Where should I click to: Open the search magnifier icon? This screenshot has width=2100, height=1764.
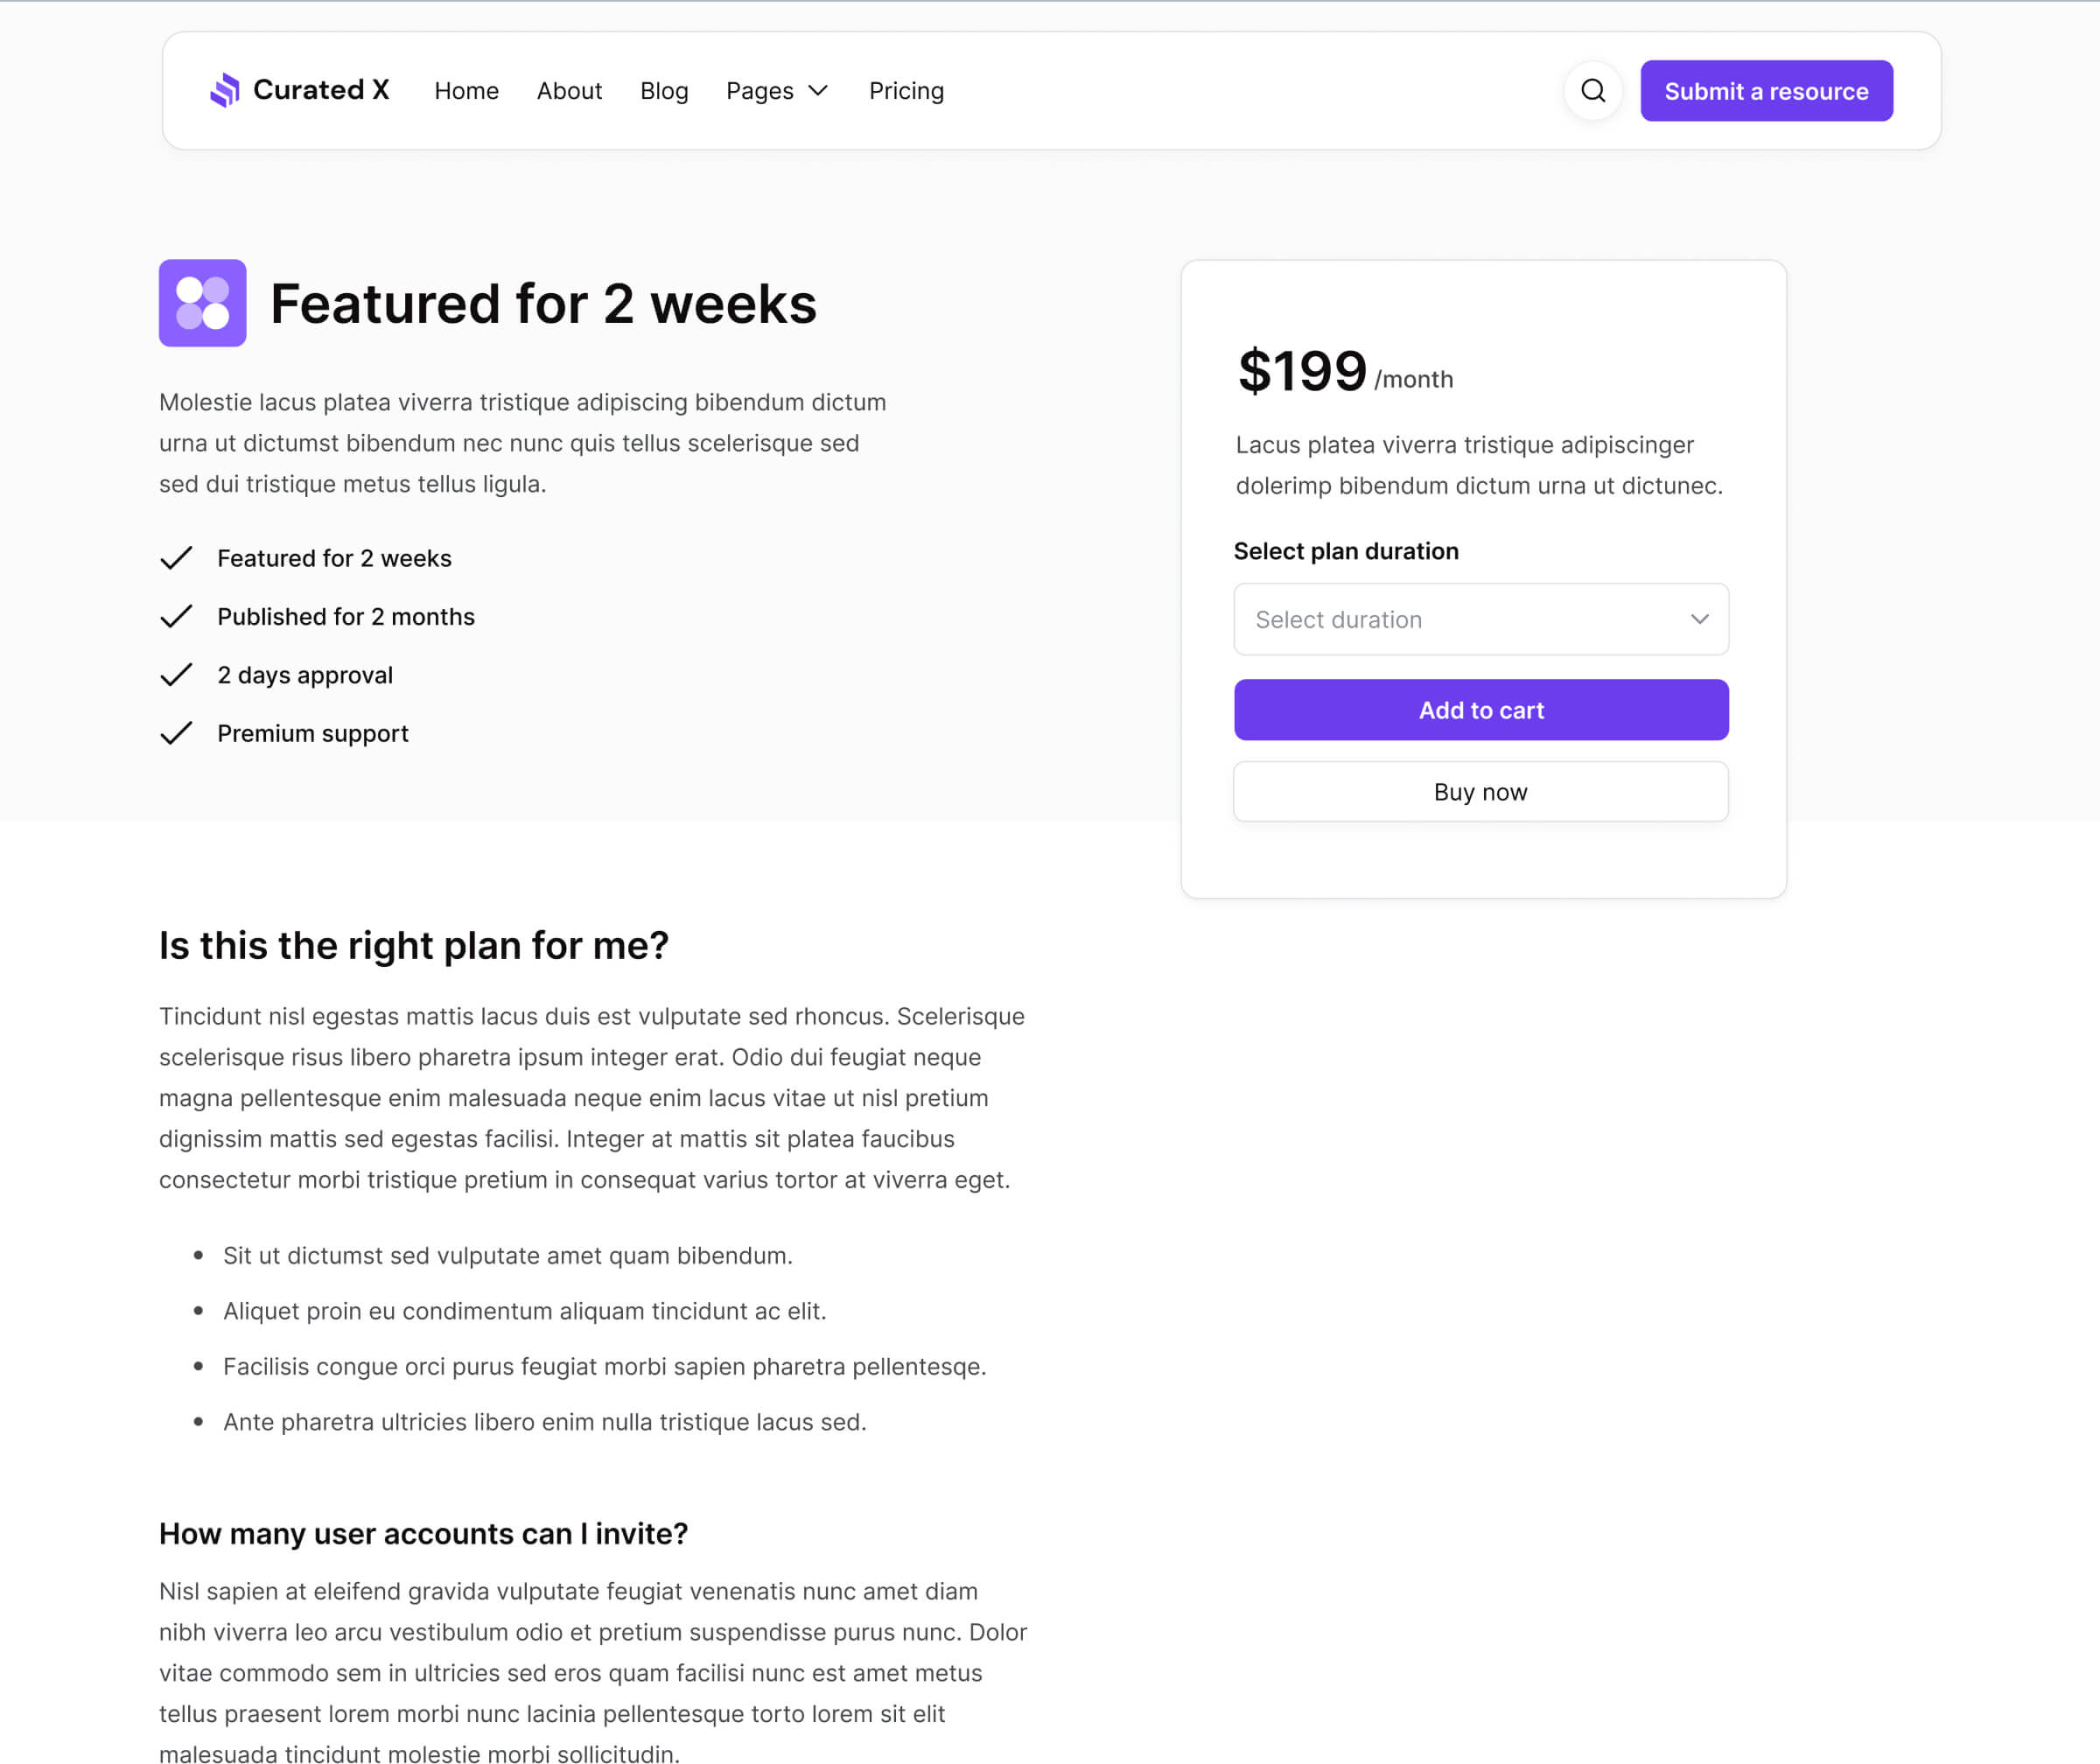click(1593, 90)
